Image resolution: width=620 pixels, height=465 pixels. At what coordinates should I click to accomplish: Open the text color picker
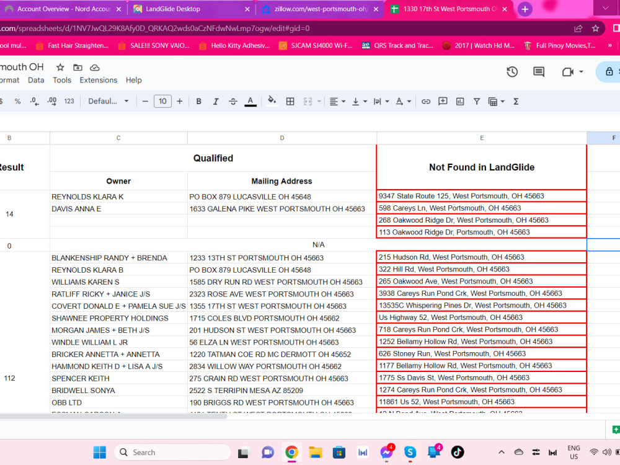(250, 102)
